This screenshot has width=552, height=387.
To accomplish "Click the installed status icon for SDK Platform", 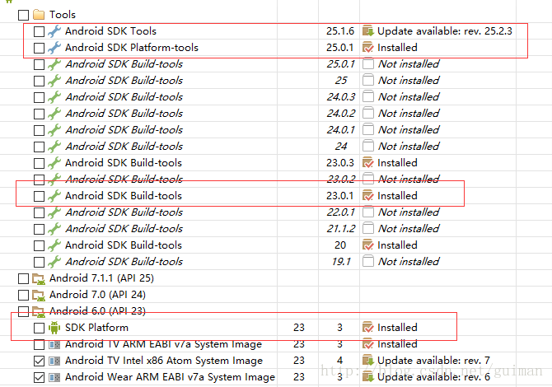I will pos(368,328).
